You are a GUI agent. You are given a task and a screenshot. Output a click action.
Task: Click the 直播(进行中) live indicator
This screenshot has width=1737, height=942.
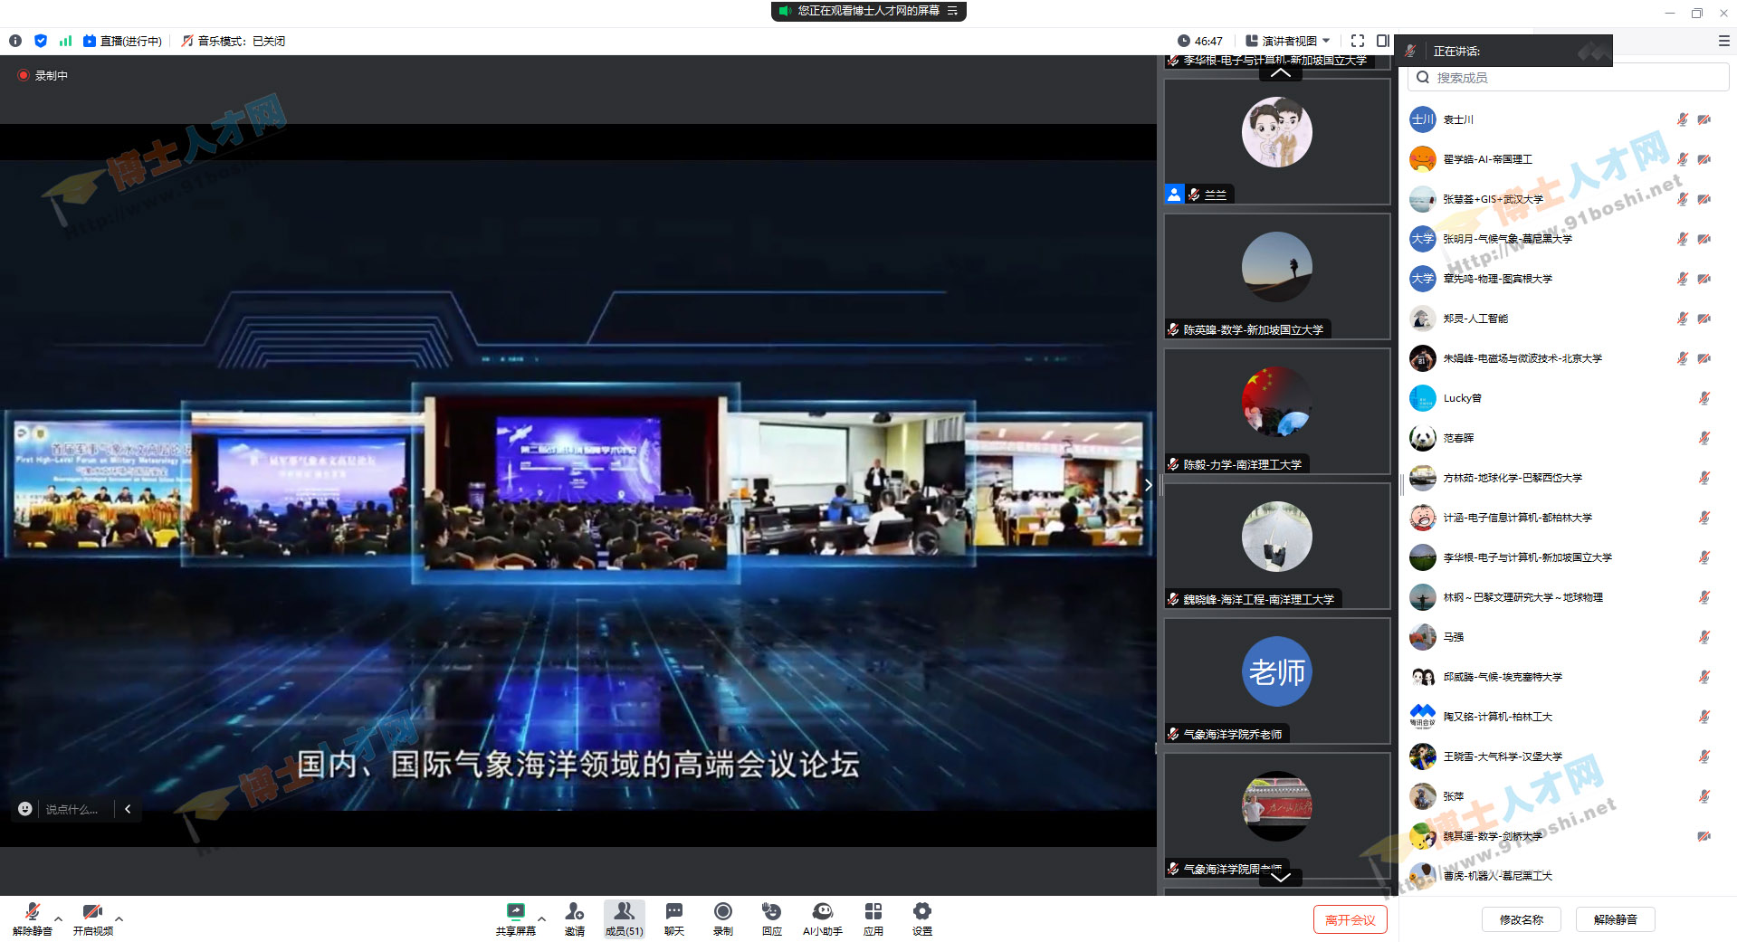tap(122, 41)
